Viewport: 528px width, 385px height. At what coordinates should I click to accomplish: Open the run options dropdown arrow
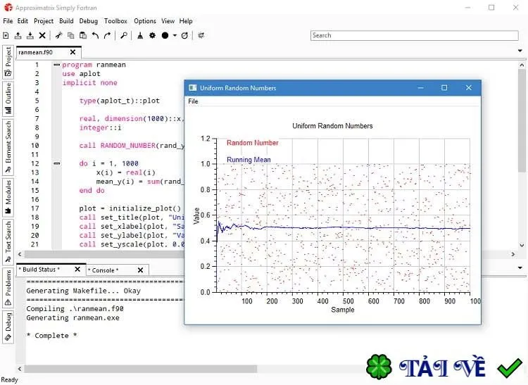tap(175, 35)
